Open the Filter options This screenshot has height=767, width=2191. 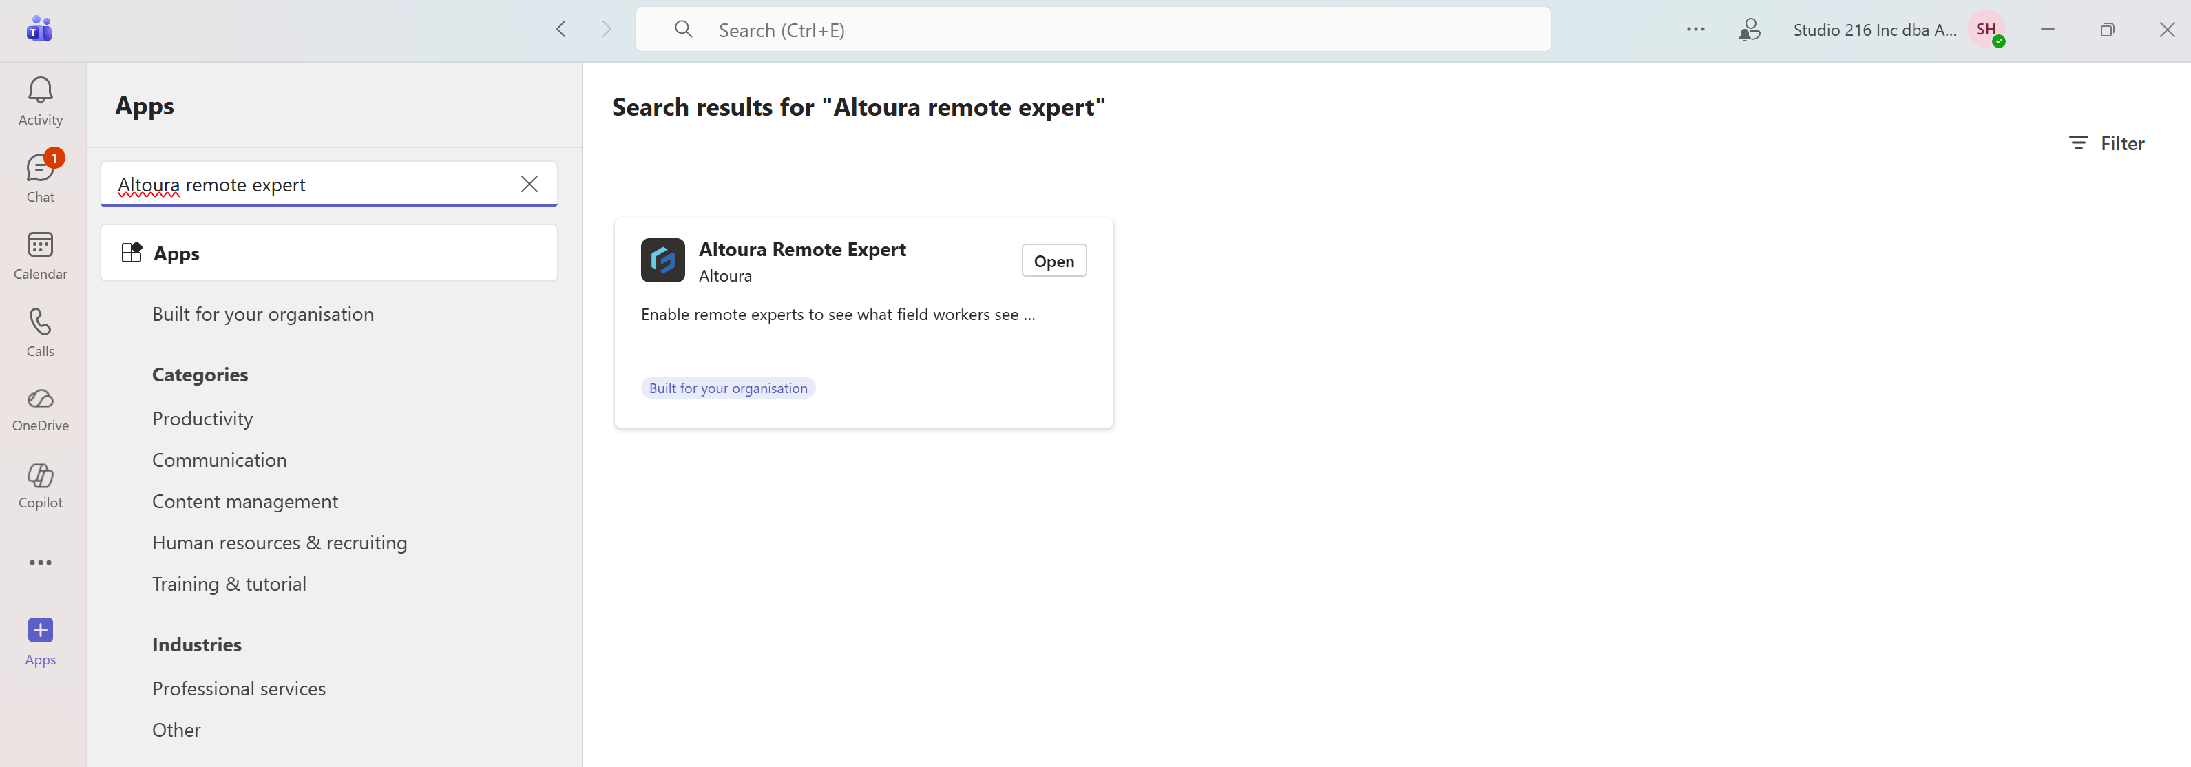[x=2107, y=144]
